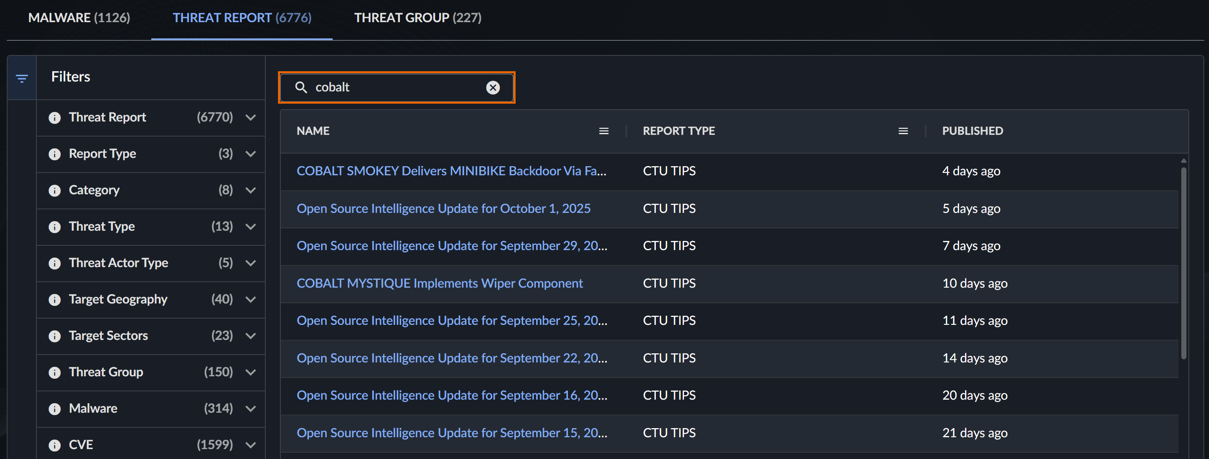This screenshot has width=1209, height=459.
Task: Expand the Target Sectors filter
Action: tap(251, 336)
